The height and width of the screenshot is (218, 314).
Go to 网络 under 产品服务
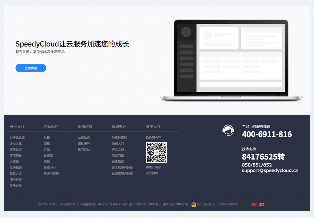[47, 144]
